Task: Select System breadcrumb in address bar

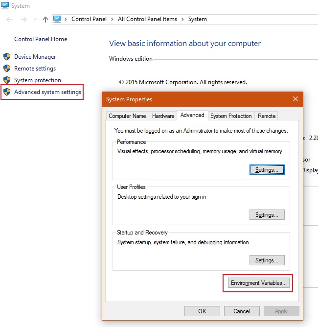Action: pyautogui.click(x=197, y=19)
